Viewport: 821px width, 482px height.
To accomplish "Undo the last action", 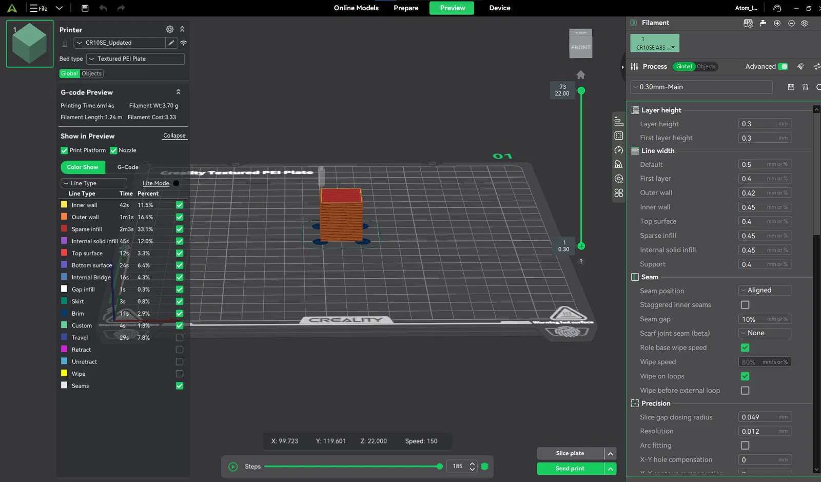I will [103, 8].
